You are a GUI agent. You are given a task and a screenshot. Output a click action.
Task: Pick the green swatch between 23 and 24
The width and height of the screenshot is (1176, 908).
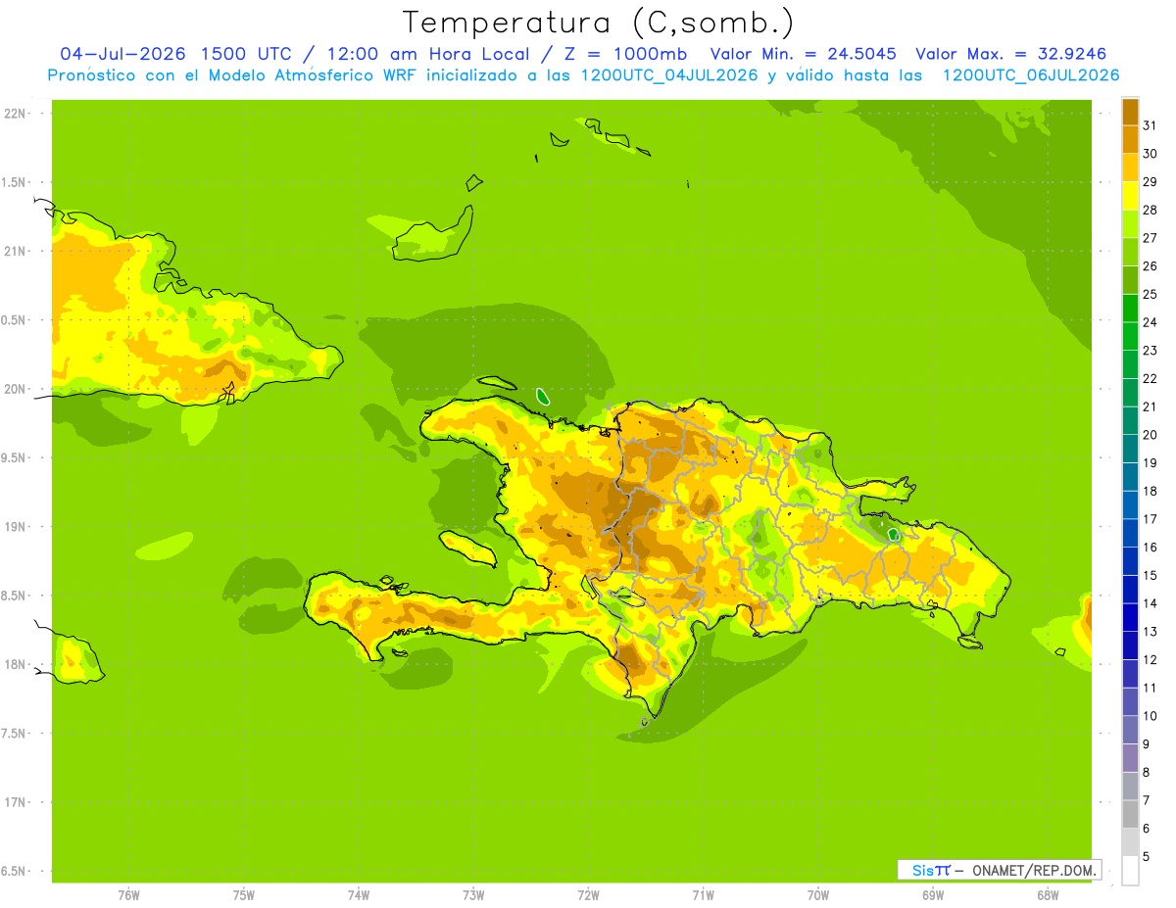[x=1130, y=336]
